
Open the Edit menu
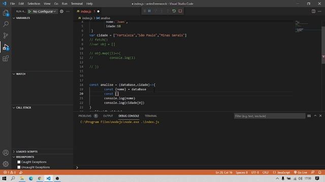21,4
